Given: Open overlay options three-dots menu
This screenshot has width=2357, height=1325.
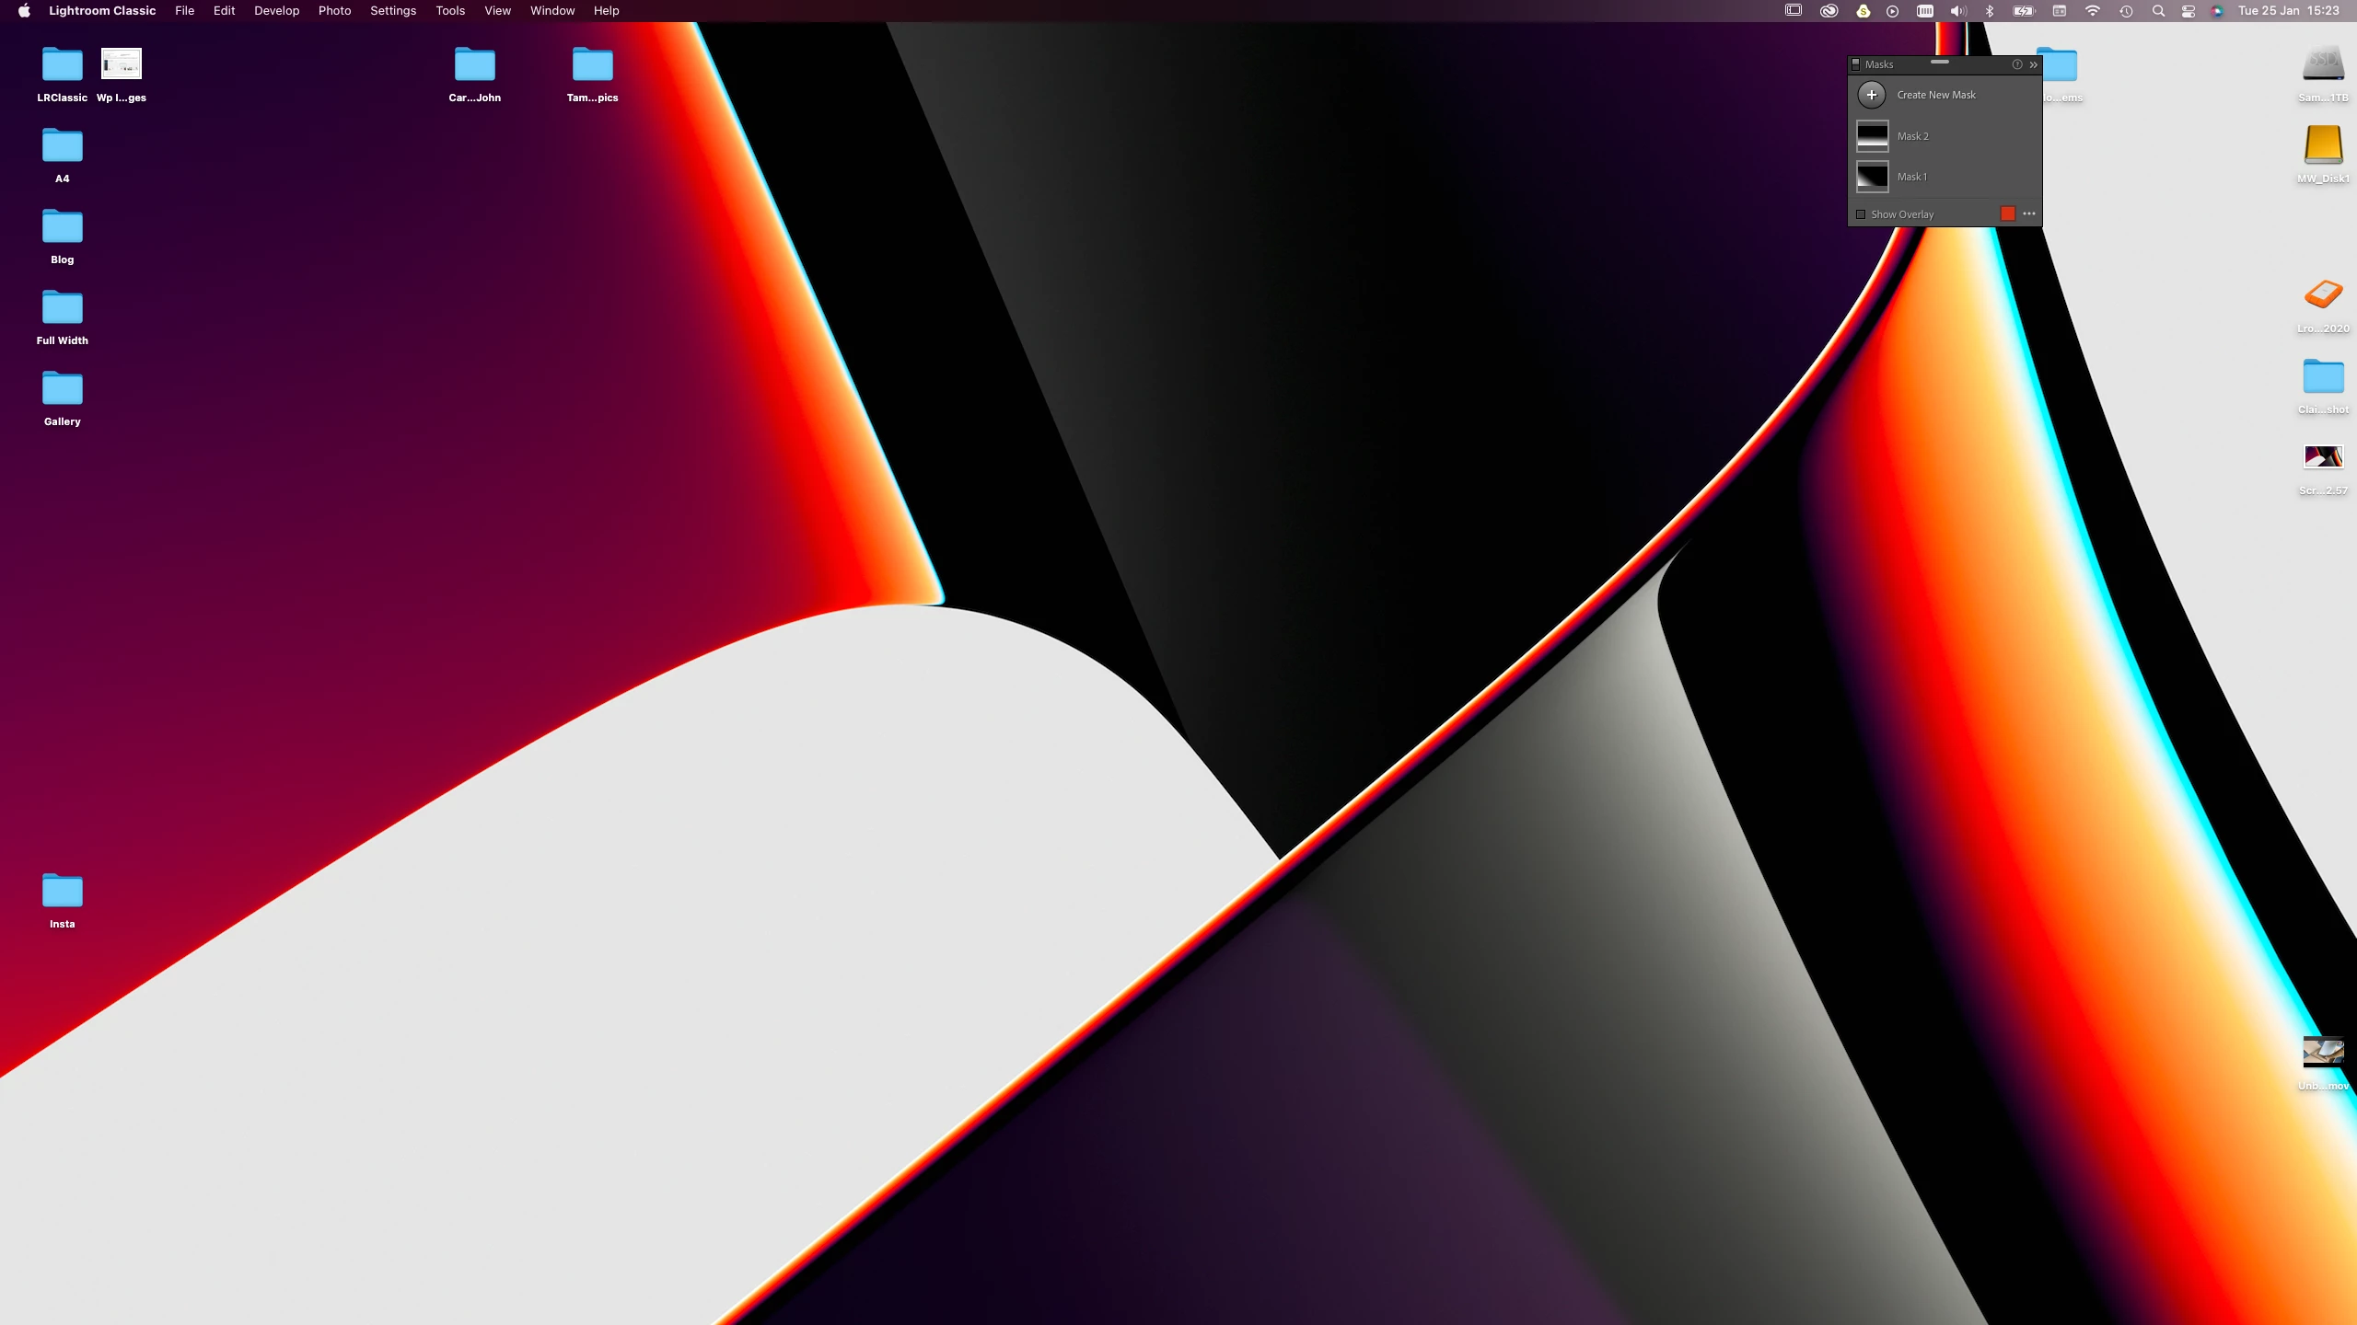Looking at the screenshot, I should [x=2029, y=213].
